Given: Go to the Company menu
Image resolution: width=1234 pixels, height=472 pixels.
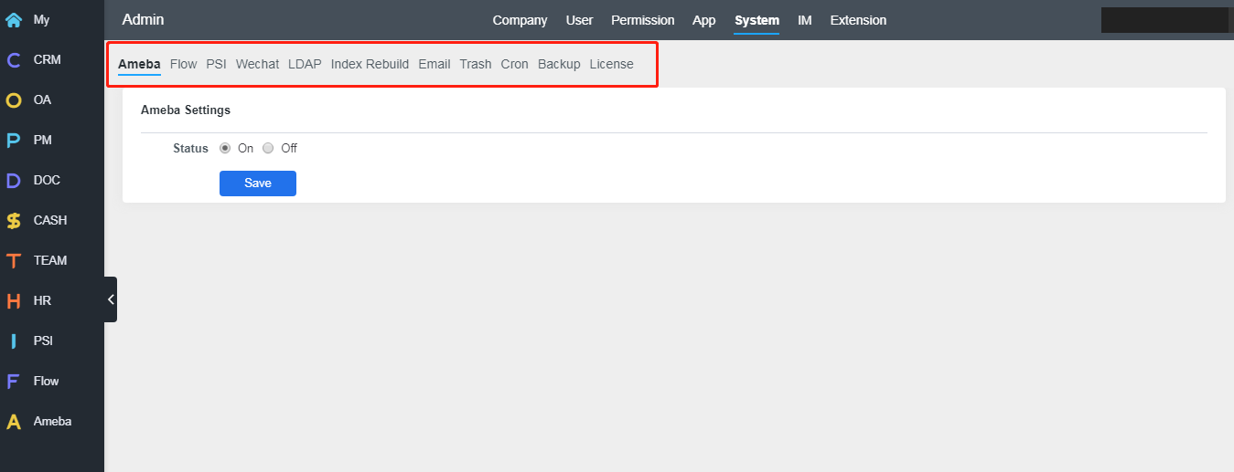Looking at the screenshot, I should 520,20.
